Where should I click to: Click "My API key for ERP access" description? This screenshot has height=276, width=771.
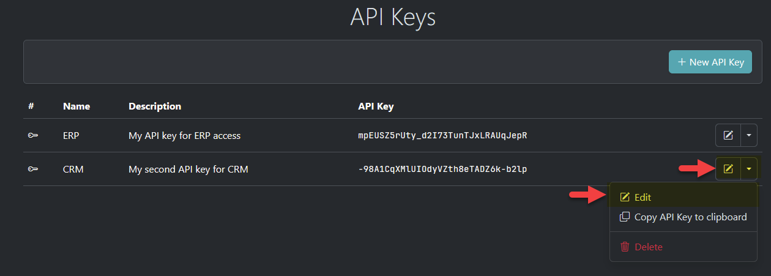(184, 135)
